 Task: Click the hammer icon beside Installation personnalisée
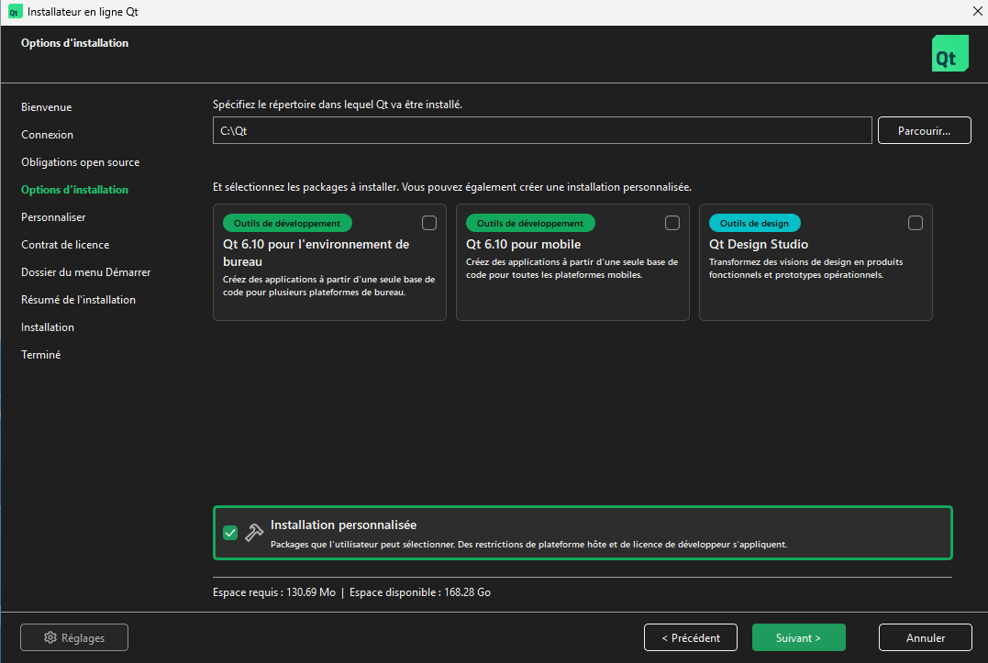coord(254,533)
